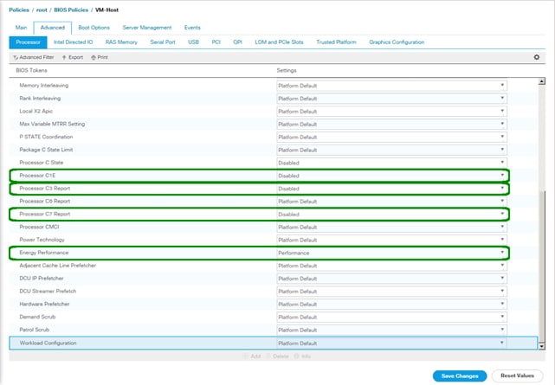Click the vertical scrollbar thumb
The image size is (555, 385).
pos(541,267)
